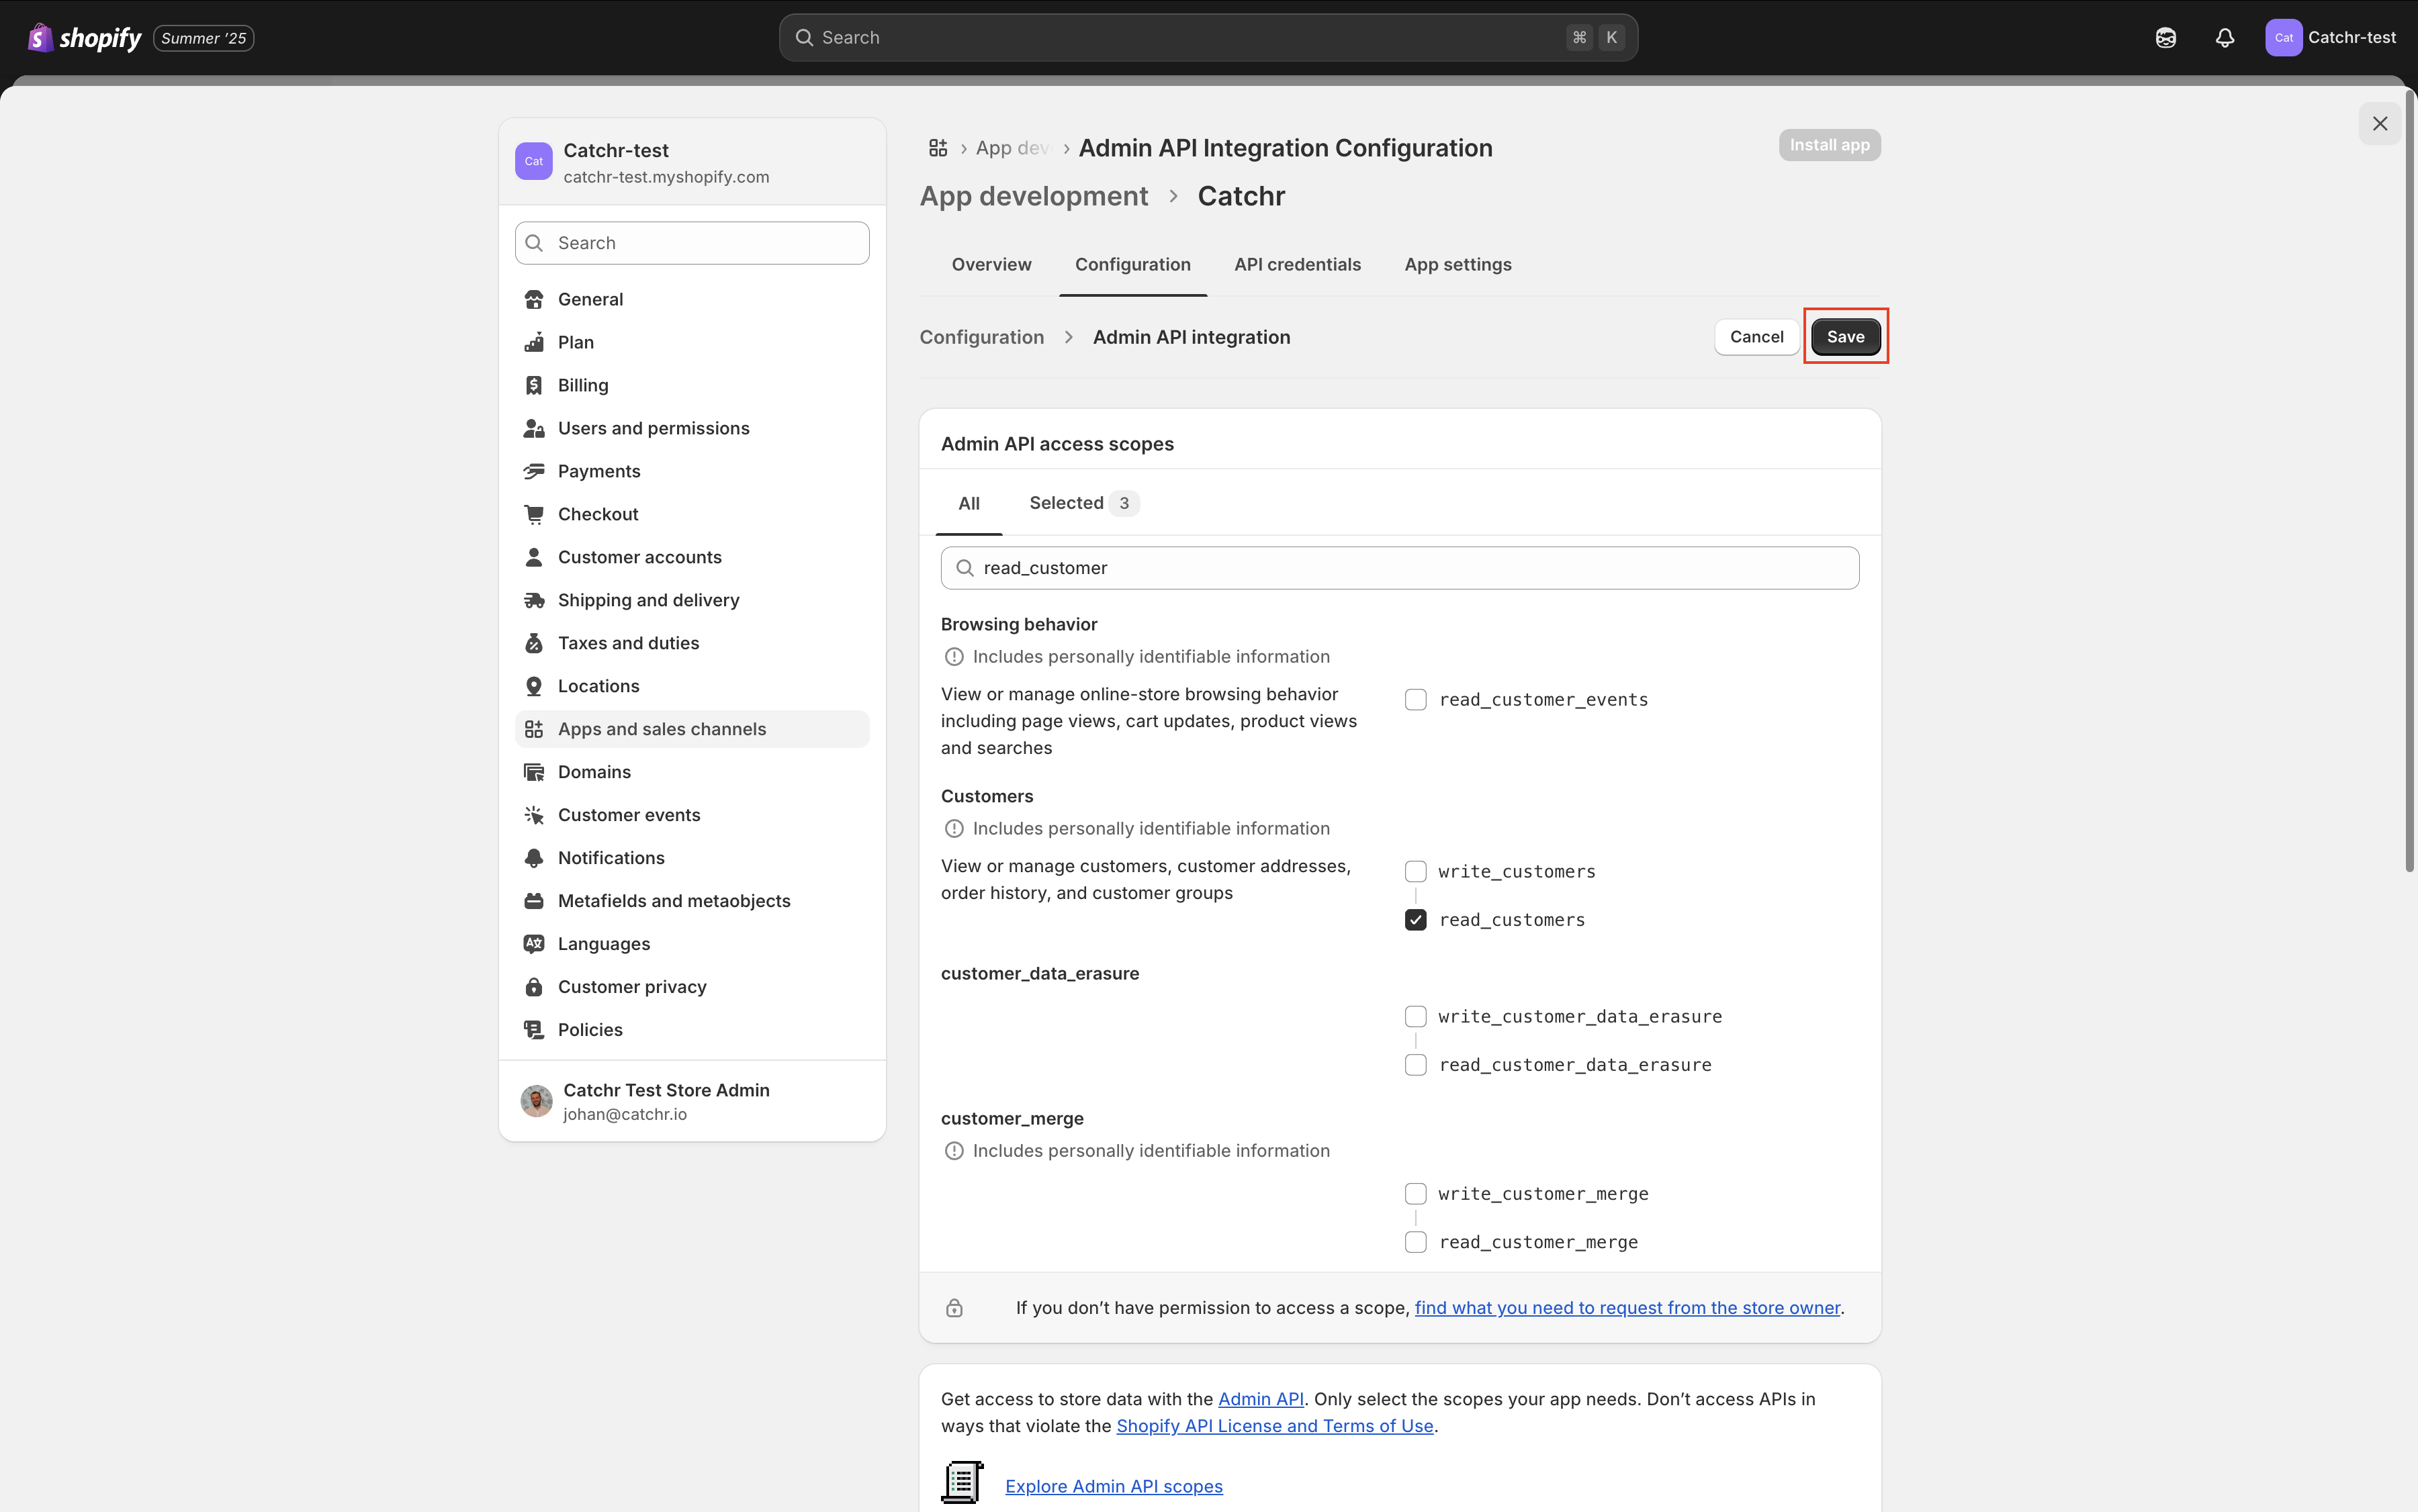Enable the read_customer_merge checkbox
The width and height of the screenshot is (2418, 1512).
1416,1242
